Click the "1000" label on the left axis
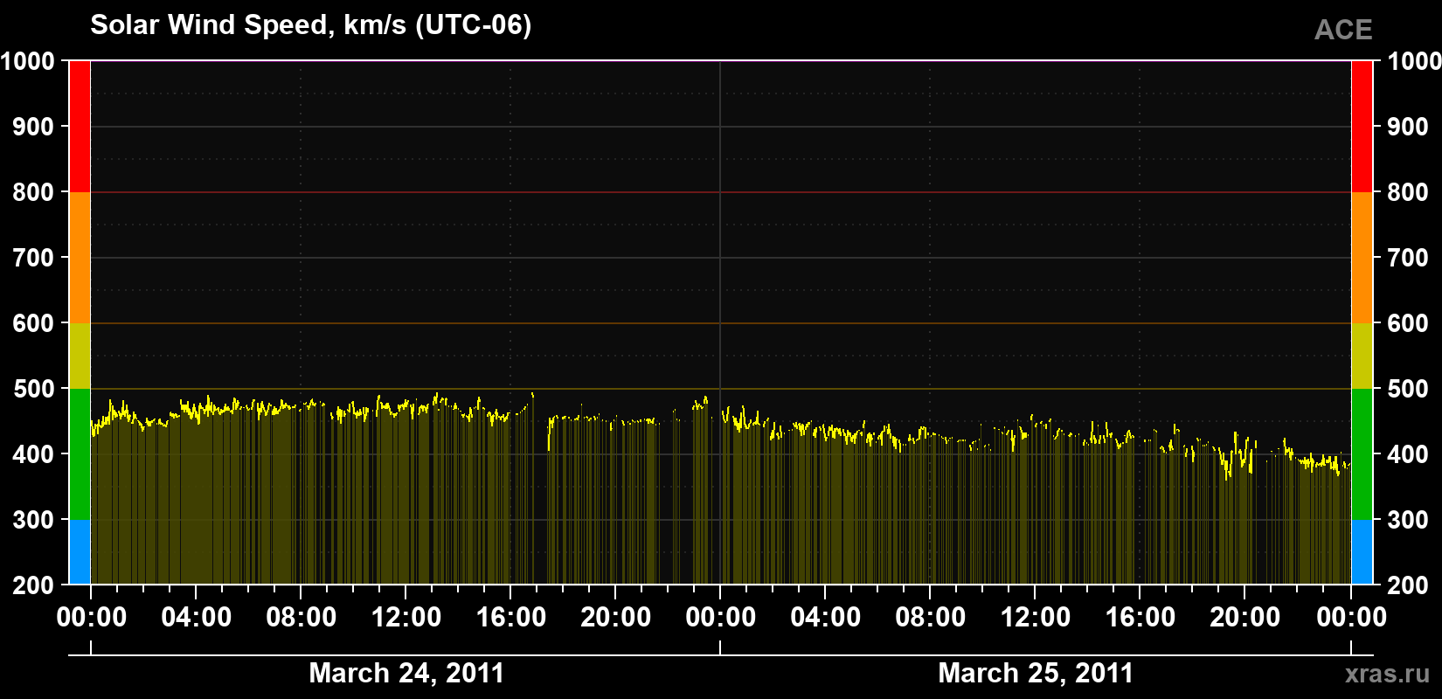Viewport: 1442px width, 699px height. point(28,61)
